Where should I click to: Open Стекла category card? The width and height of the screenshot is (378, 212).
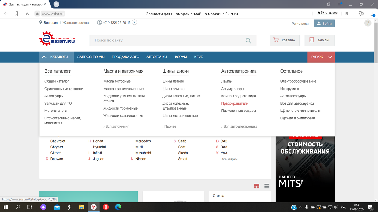pos(240,196)
